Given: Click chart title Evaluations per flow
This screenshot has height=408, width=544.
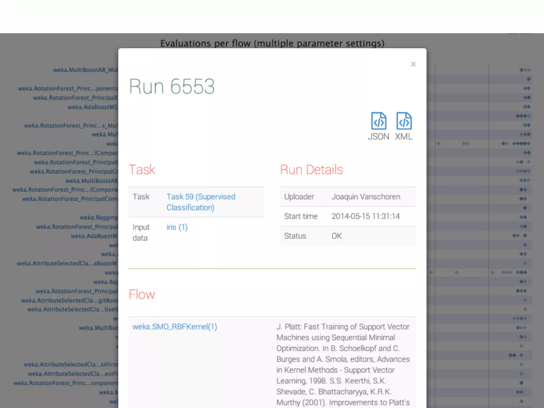Looking at the screenshot, I should [x=272, y=43].
